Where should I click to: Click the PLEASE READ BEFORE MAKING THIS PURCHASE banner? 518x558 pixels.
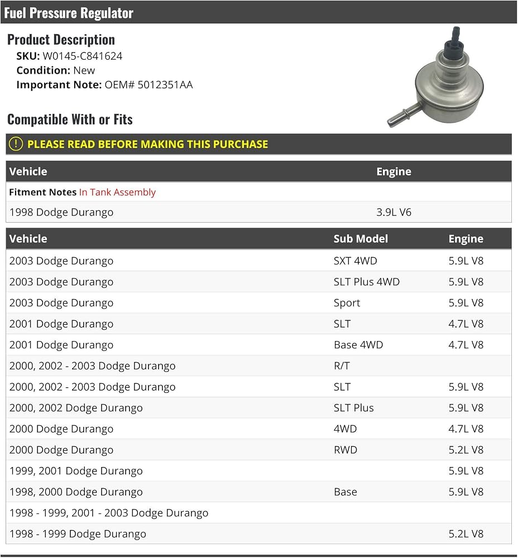[259, 144]
